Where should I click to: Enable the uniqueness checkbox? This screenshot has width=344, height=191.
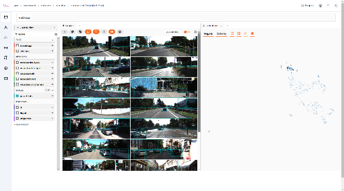pos(18,119)
